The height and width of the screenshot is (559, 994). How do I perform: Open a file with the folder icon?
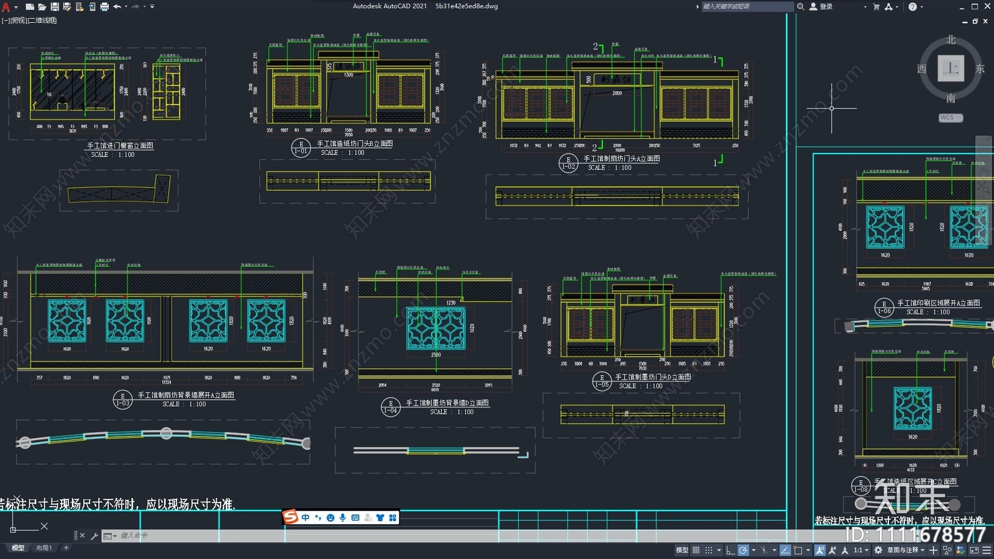pyautogui.click(x=42, y=6)
